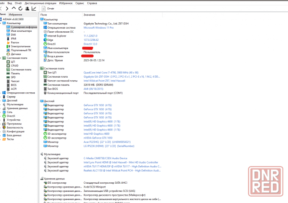Open the Справка menu
This screenshot has width=288, height=203.
92,3
